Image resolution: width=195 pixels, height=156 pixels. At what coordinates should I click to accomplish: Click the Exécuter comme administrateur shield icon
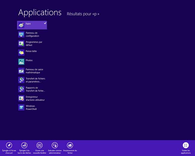point(55,145)
